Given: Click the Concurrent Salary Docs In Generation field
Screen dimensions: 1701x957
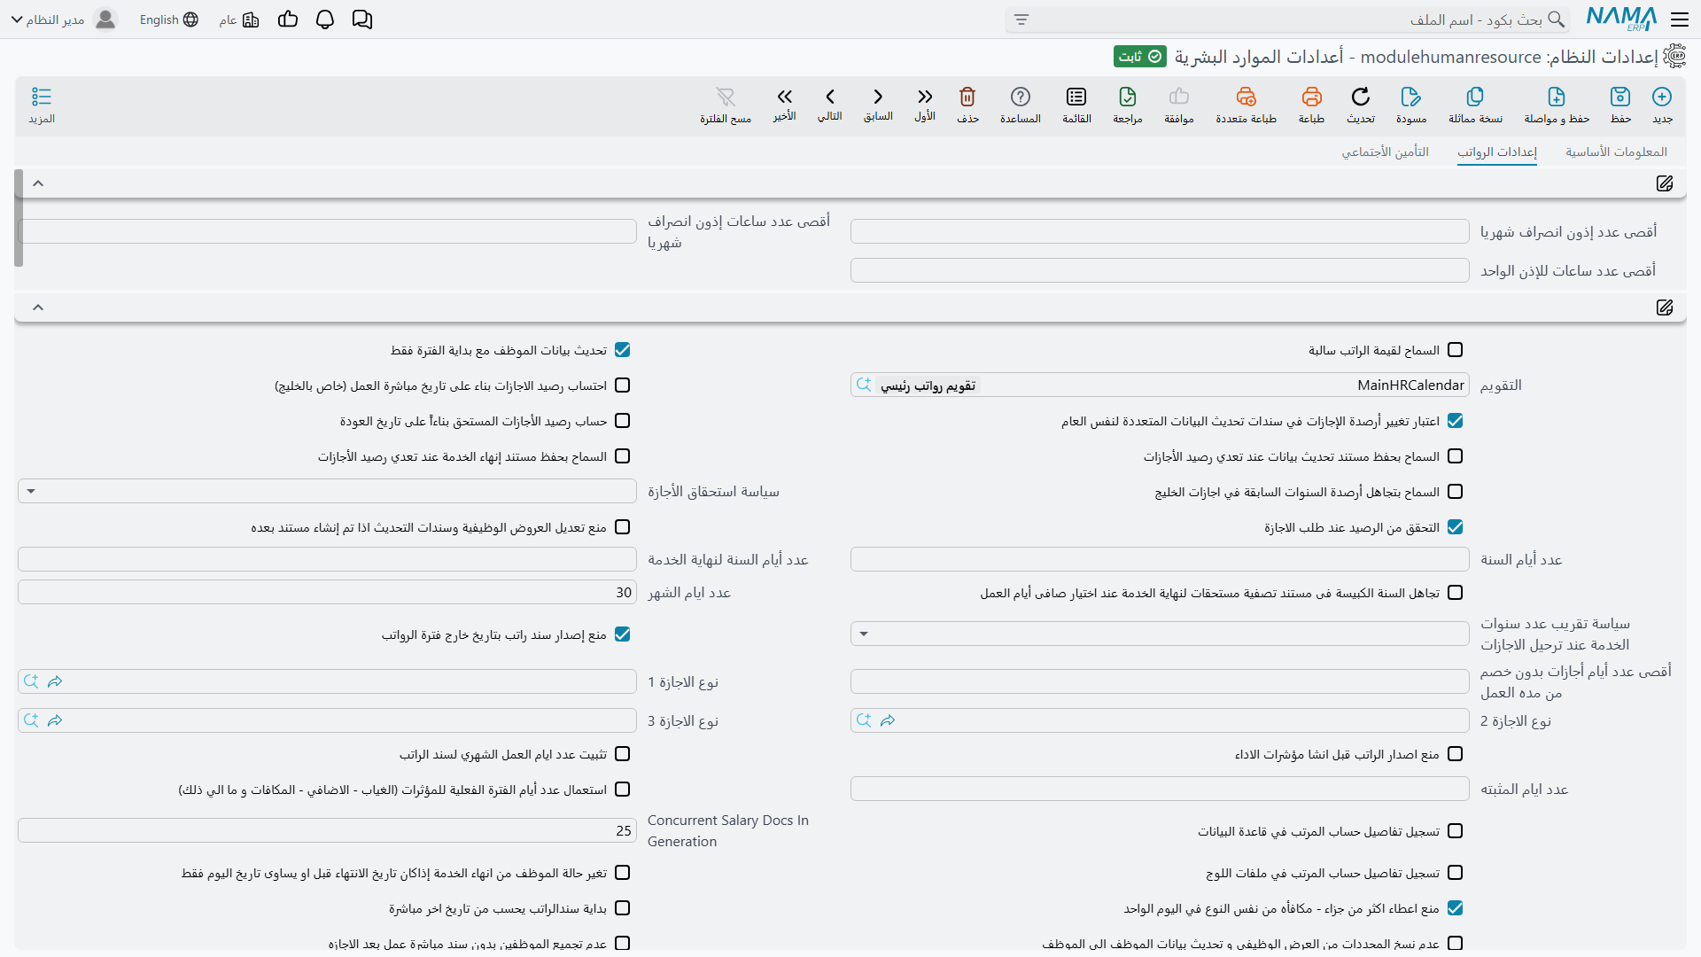Looking at the screenshot, I should pos(327,830).
